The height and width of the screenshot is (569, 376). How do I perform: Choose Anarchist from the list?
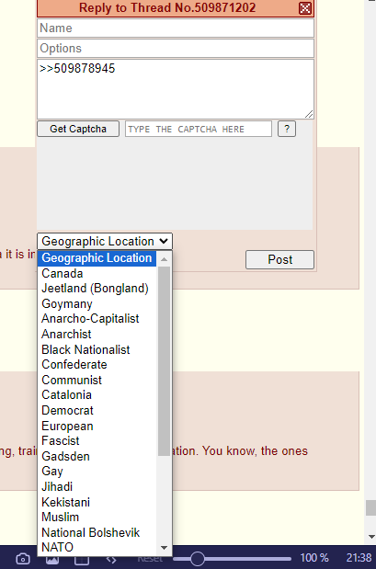click(97, 334)
